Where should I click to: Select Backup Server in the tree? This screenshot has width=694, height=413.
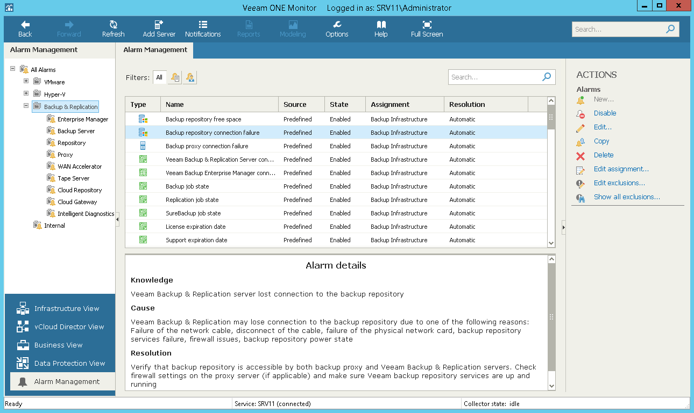(x=76, y=131)
